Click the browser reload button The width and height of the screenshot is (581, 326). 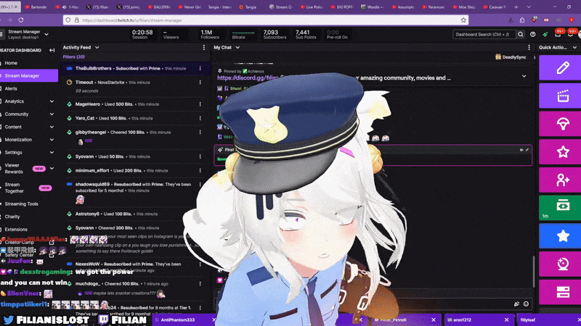point(21,20)
